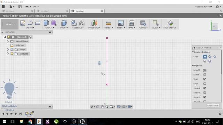Toggle the Sketch Grid checkbox
The image size is (223, 125).
coord(205,75)
